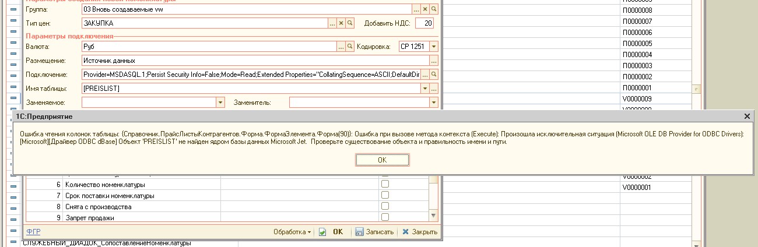Select code П0000008 in background list
Viewport: 758px width, 247px height.
pos(637,10)
